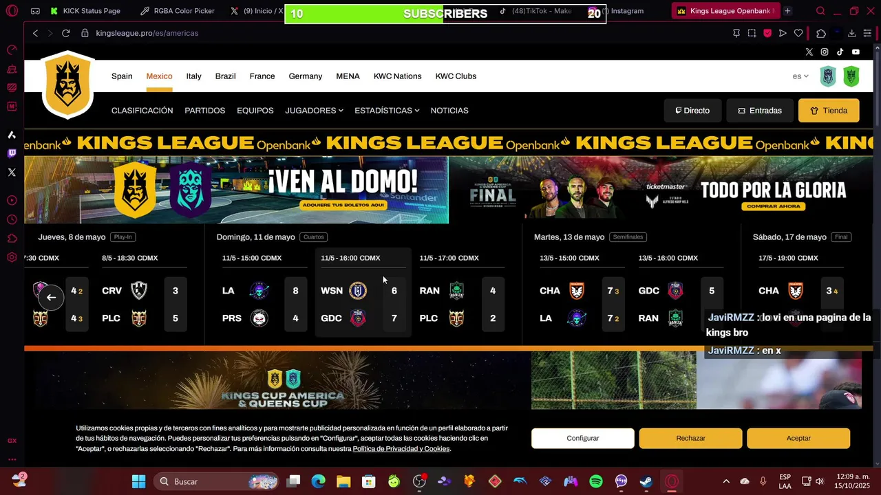Open the Opera GX main menu logo
Screen dimensions: 881x495
pyautogui.click(x=12, y=11)
